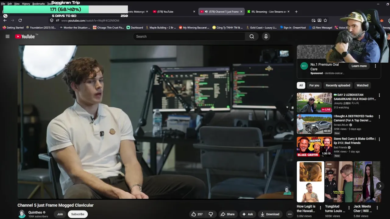Click Learn more on oral care ad
The image size is (390, 219).
[359, 66]
